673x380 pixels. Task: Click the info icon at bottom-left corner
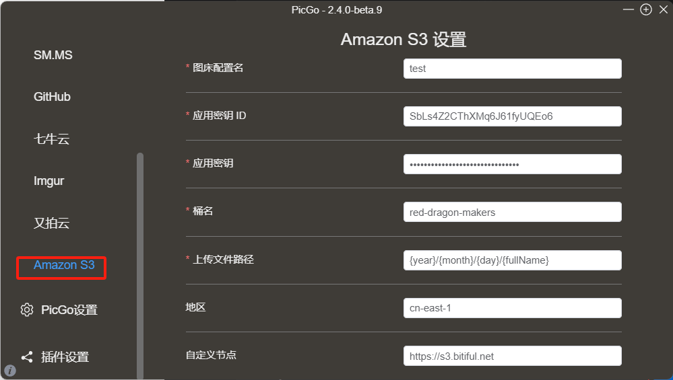(x=9, y=371)
